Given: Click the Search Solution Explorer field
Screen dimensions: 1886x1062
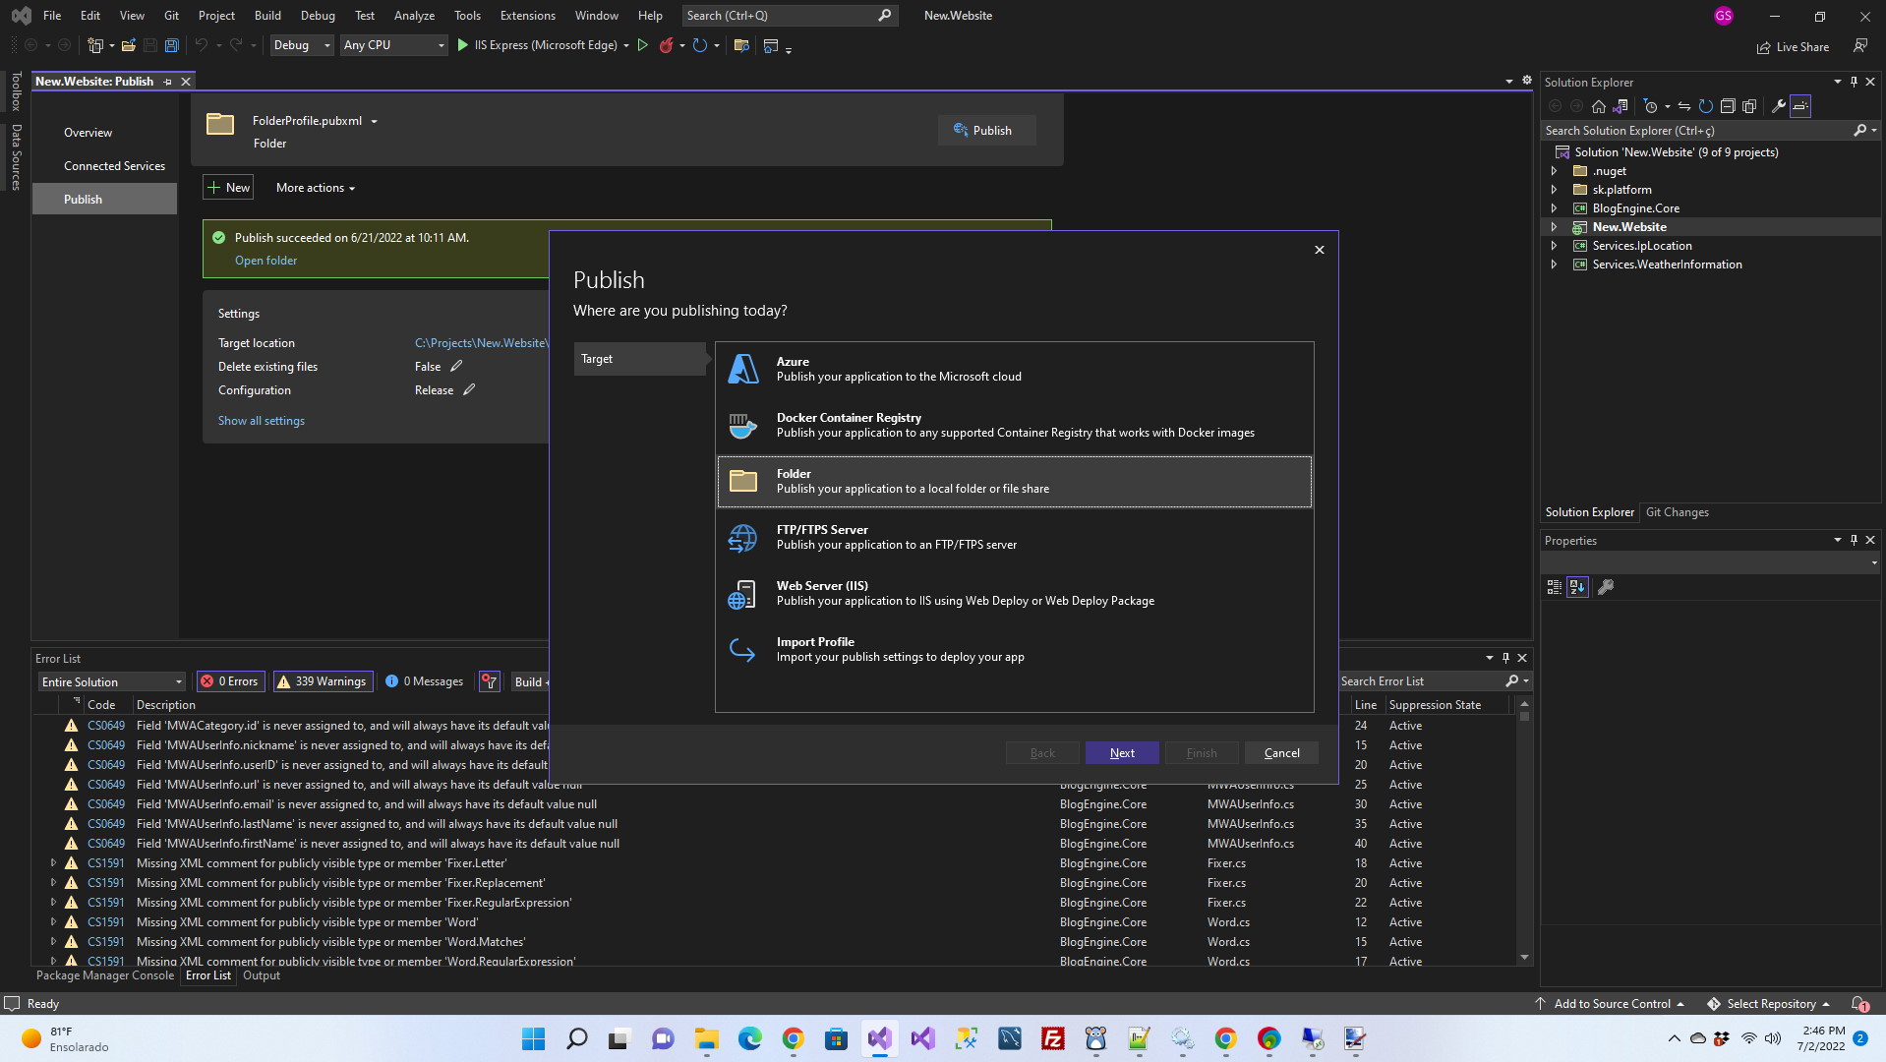Looking at the screenshot, I should 1695,131.
